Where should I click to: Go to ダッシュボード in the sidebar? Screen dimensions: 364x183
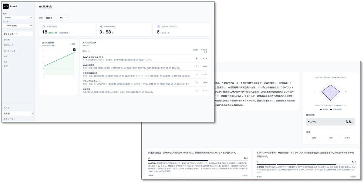point(18,34)
